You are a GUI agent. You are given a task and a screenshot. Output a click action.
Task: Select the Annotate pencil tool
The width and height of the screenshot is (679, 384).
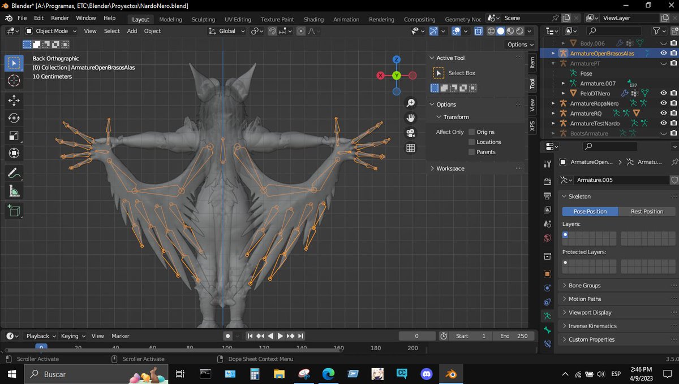(x=14, y=173)
